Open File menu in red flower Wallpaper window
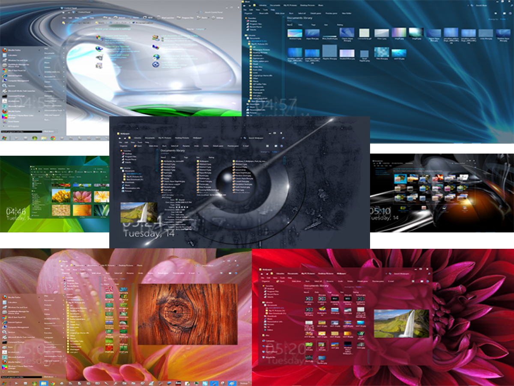This screenshot has width=514, height=386. (263, 278)
